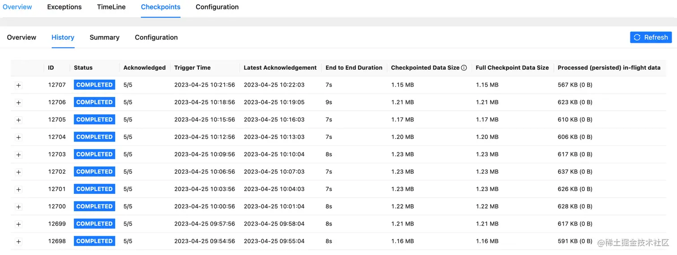Select acknowledgement time 2023-04-25 09:58:04
The image size is (677, 255).
(274, 224)
